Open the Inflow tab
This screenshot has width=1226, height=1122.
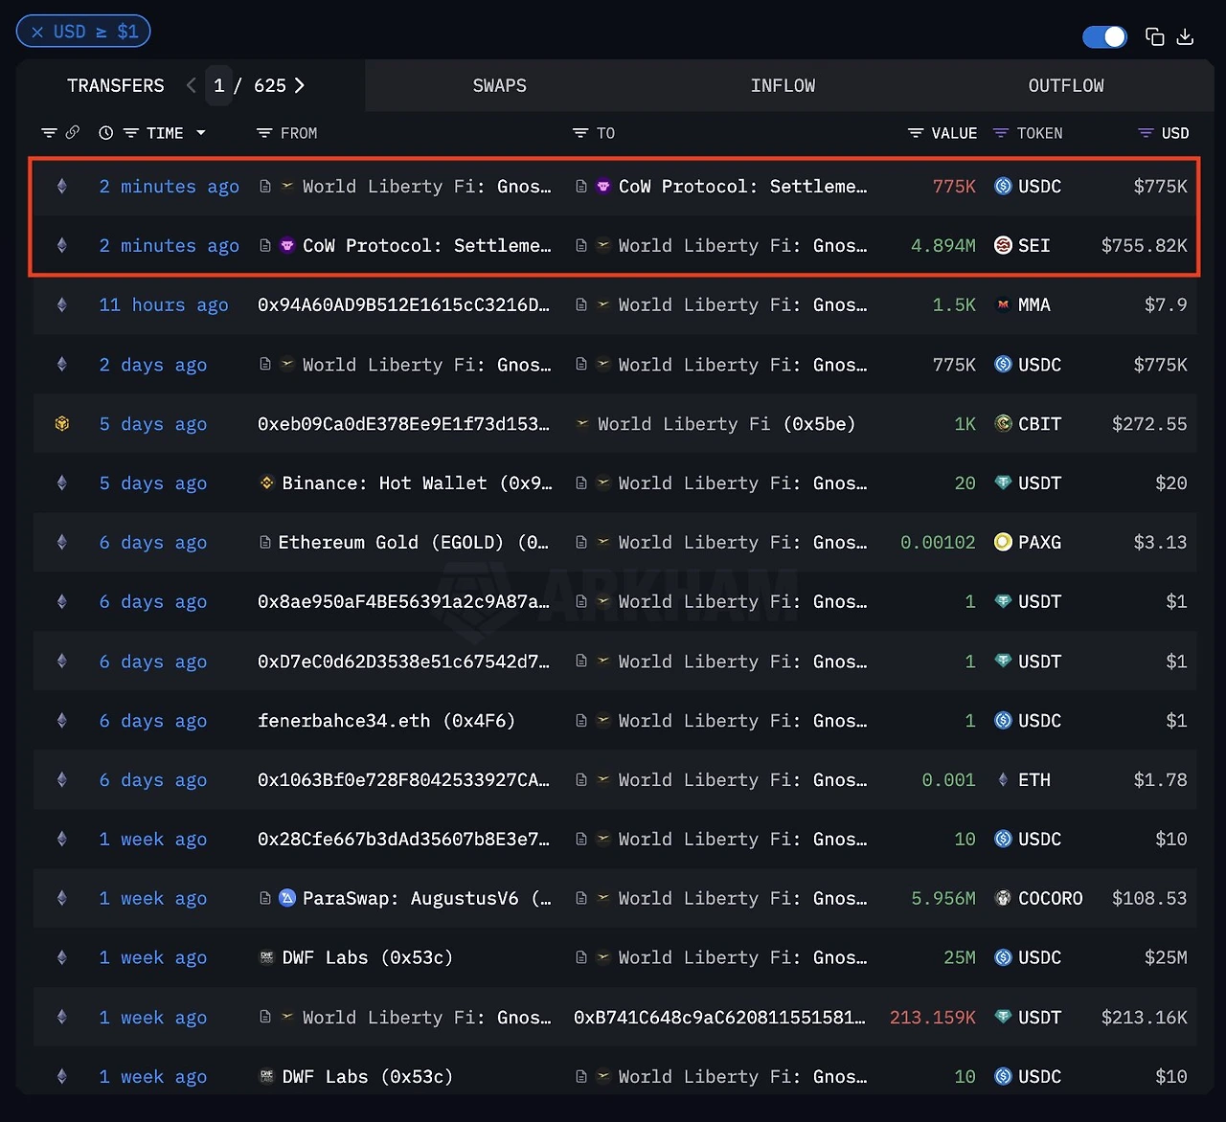[783, 85]
